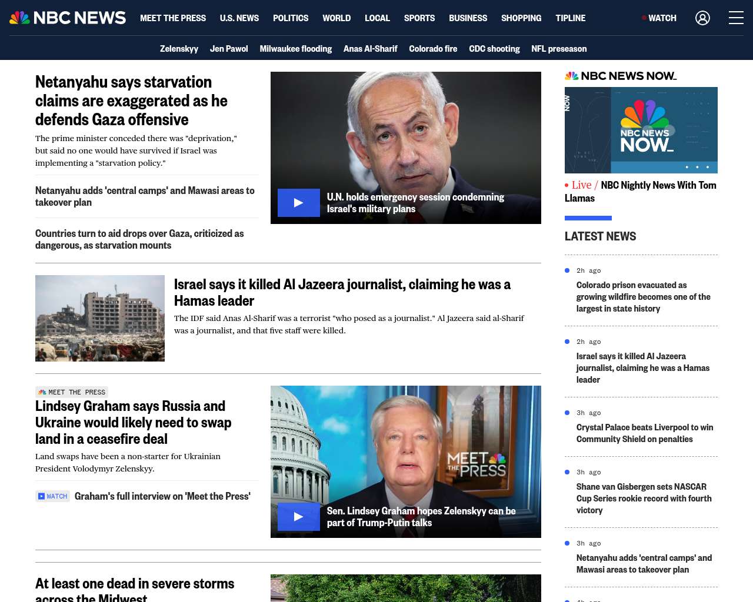This screenshot has height=602, width=753.
Task: Open NBC News Now live stream thumbnail
Action: coord(641,130)
